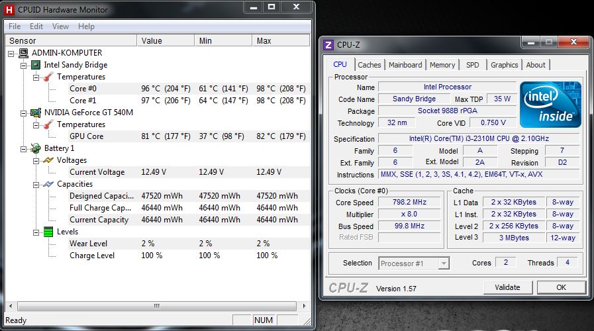Click the NVIDIA GeForce graphics card icon
Screen dimensions: 594x331
point(36,113)
